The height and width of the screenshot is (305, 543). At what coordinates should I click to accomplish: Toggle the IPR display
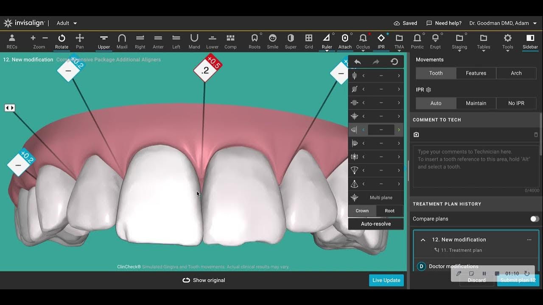[381, 42]
